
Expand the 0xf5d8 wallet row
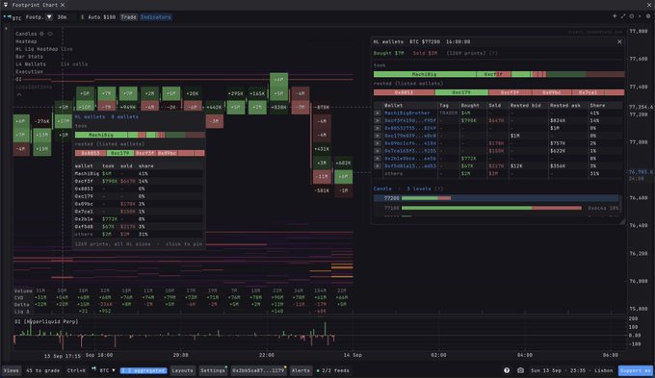[x=378, y=165]
